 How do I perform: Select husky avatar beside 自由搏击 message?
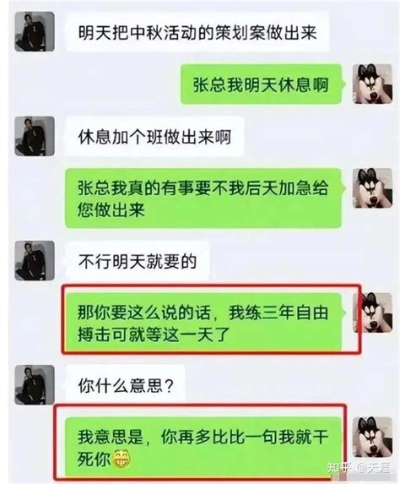[x=372, y=313]
